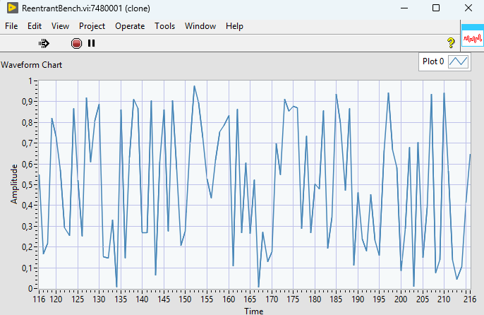Open the Tools menu
This screenshot has height=315, width=484.
coord(165,26)
